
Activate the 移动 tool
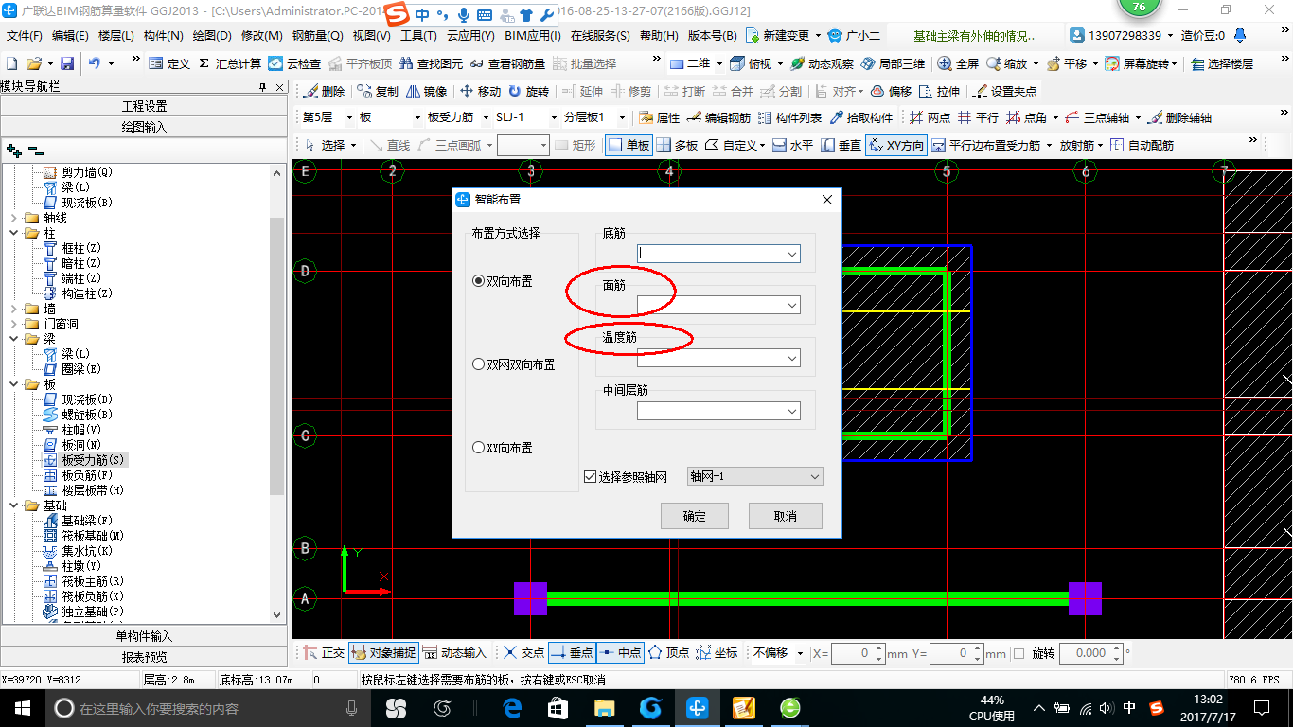(480, 91)
